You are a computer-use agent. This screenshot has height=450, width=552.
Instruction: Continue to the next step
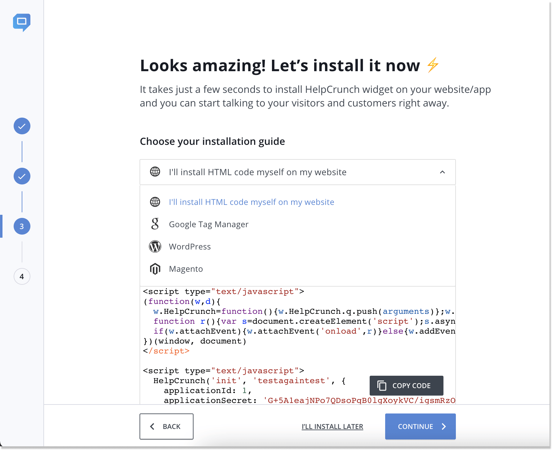coord(421,426)
